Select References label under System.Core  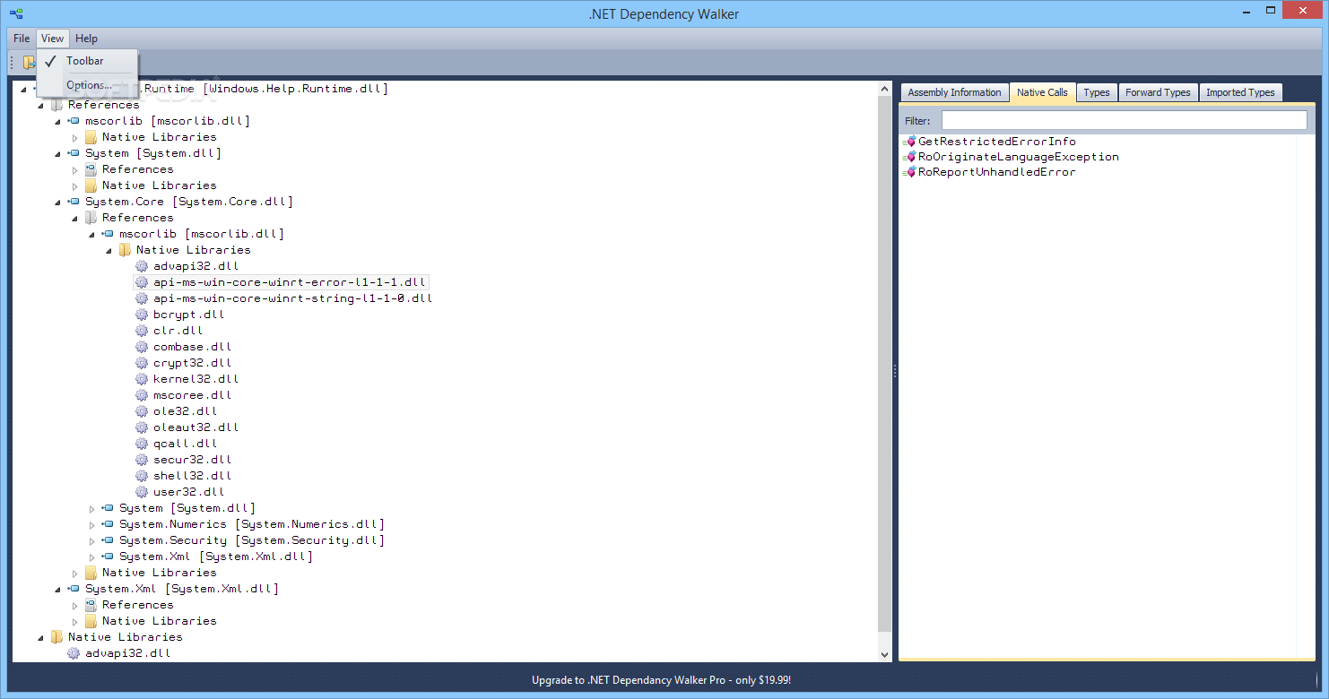138,218
